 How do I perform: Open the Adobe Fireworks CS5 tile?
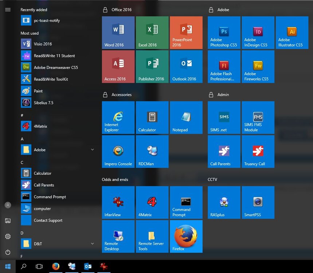click(x=258, y=67)
